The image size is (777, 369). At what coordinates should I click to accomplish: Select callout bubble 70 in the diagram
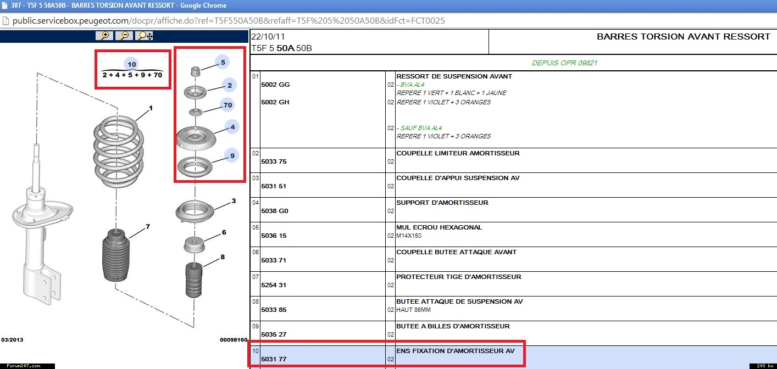click(x=227, y=104)
